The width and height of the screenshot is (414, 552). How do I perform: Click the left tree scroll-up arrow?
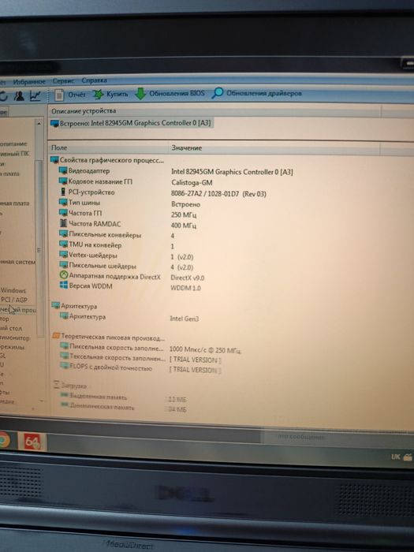click(x=39, y=123)
